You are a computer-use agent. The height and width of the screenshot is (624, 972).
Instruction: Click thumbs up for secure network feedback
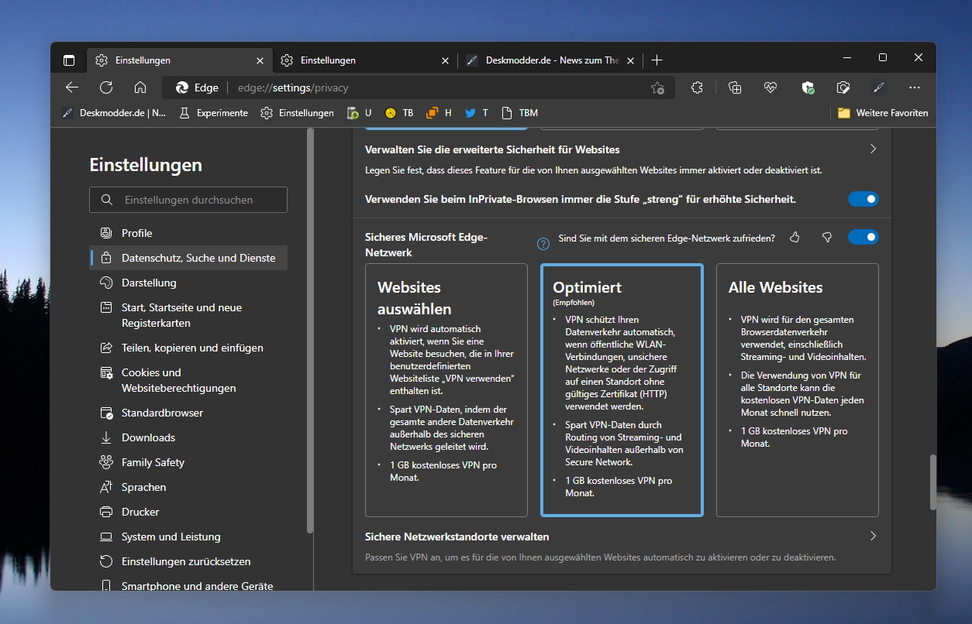[794, 238]
